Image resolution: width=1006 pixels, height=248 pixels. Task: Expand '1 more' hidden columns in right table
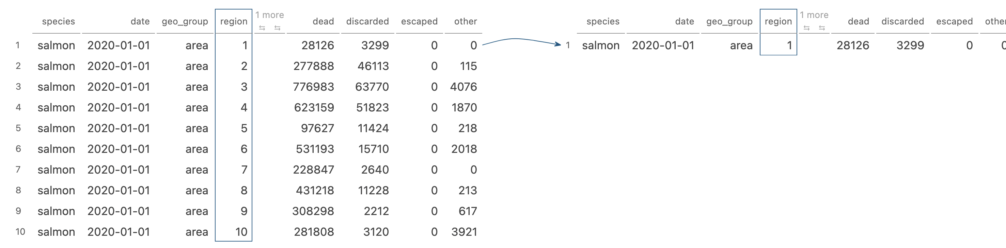[814, 15]
